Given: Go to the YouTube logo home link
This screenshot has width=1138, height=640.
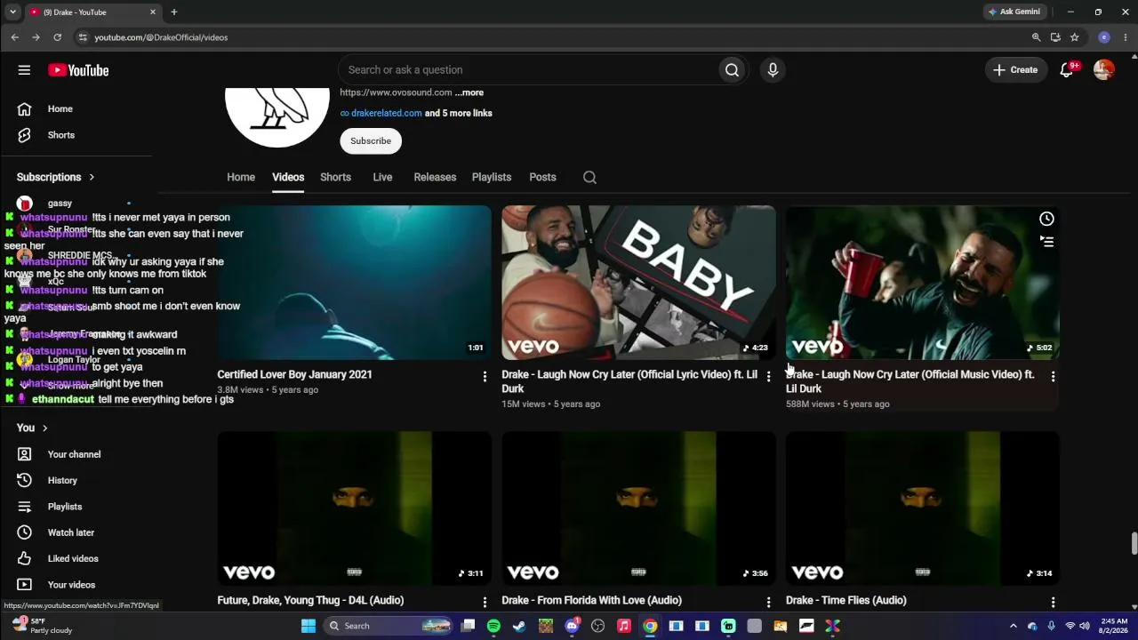Looking at the screenshot, I should click(x=78, y=70).
